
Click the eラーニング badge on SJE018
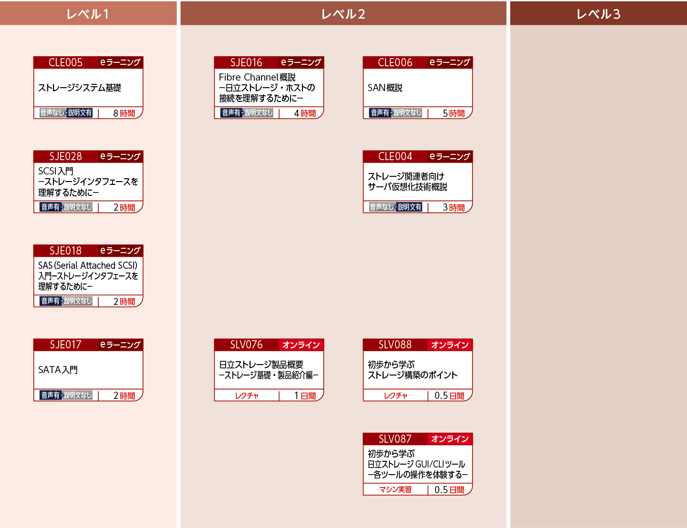coord(120,251)
